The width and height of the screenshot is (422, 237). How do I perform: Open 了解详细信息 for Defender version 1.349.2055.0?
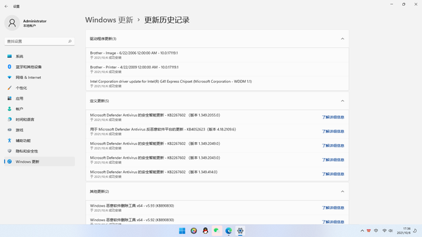(333, 117)
